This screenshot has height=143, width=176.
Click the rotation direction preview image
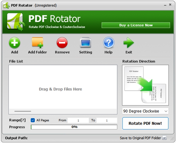145,85
